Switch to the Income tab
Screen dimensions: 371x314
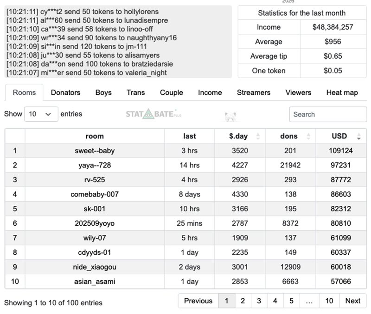click(210, 92)
